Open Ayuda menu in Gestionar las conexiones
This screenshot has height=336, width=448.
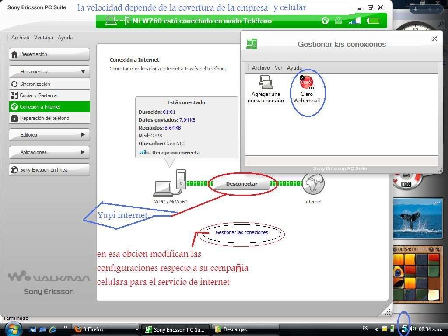(294, 68)
